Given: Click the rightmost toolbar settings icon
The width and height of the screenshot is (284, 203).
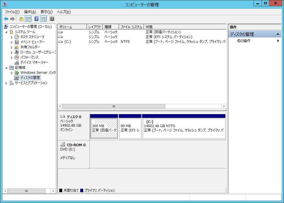Looking at the screenshot, I should coord(52,19).
